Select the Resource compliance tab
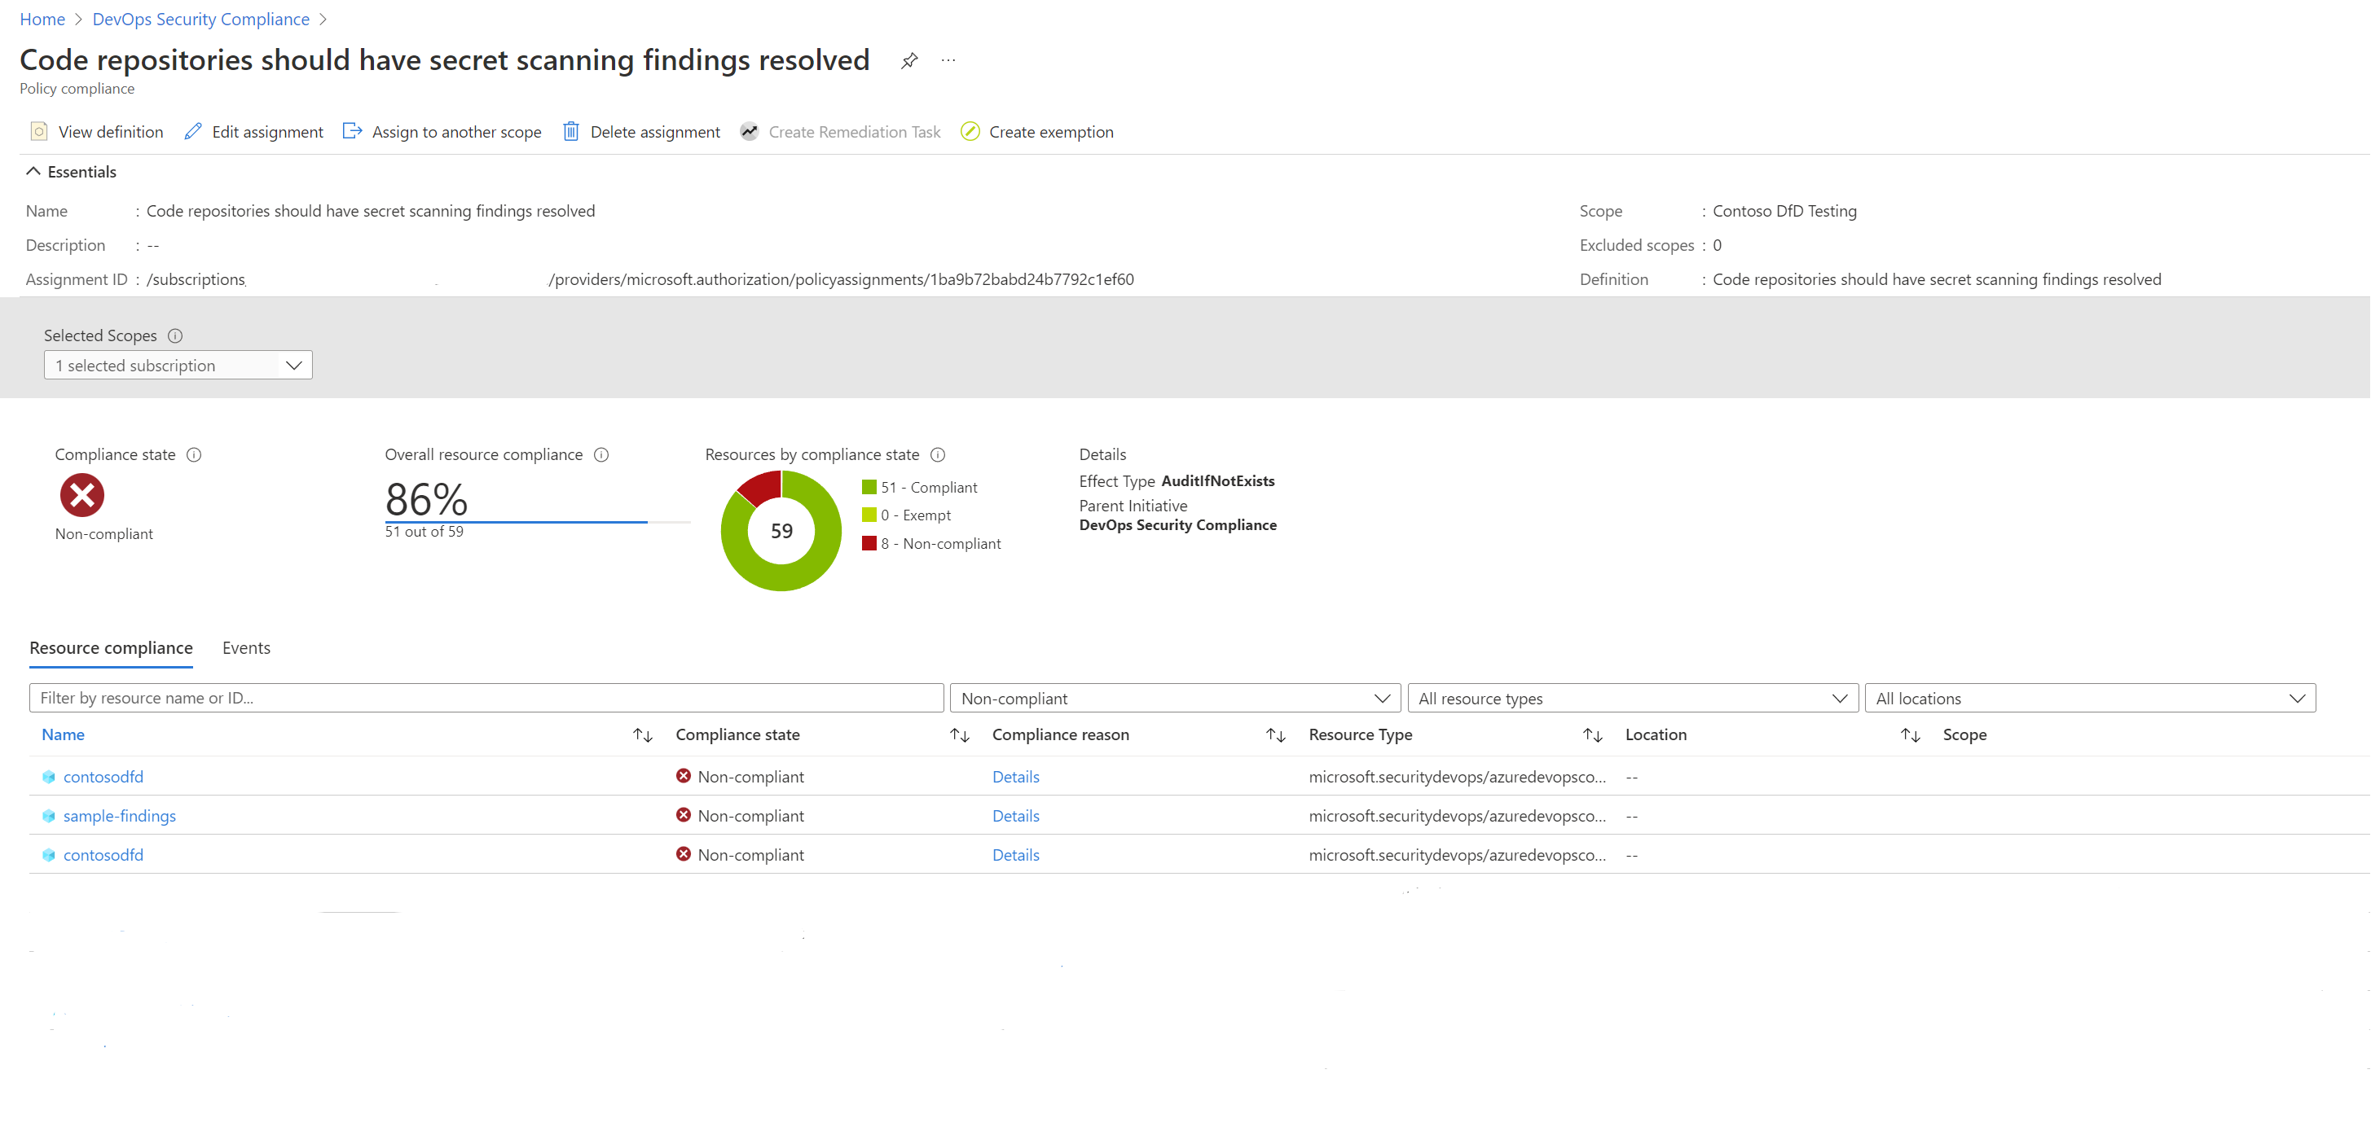Image resolution: width=2371 pixels, height=1131 pixels. pyautogui.click(x=111, y=647)
